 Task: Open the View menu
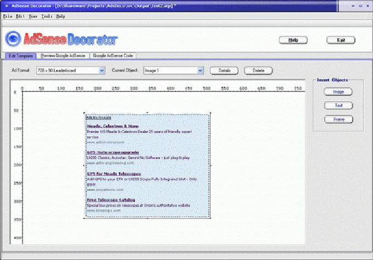[33, 16]
